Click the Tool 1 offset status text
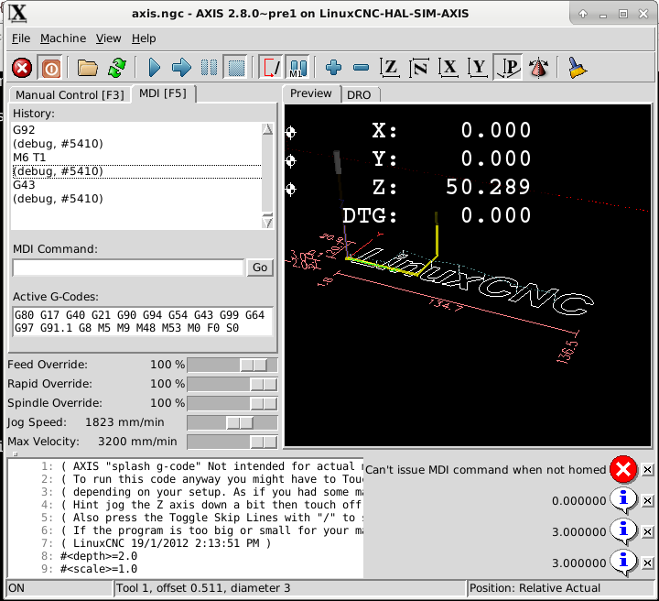Image resolution: width=659 pixels, height=601 pixels. [x=203, y=588]
